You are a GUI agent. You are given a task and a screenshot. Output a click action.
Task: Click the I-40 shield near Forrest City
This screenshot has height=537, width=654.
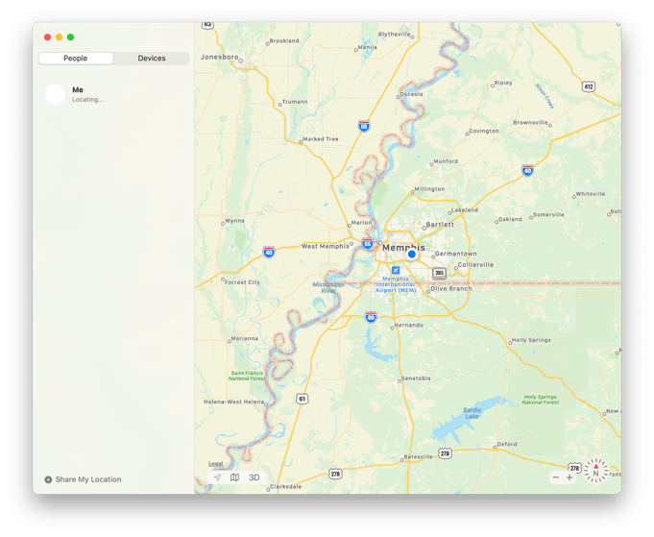click(x=269, y=252)
